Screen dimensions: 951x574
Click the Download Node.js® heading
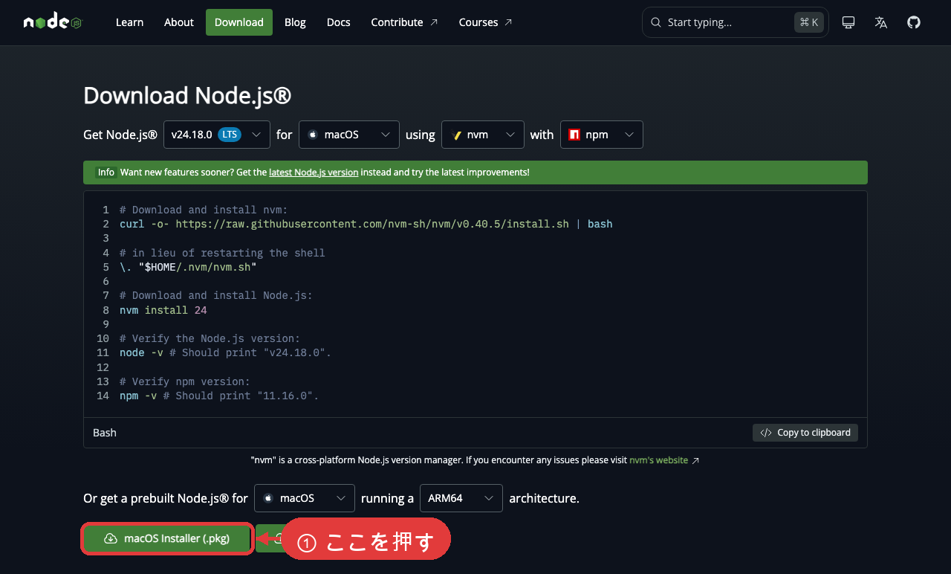[187, 95]
